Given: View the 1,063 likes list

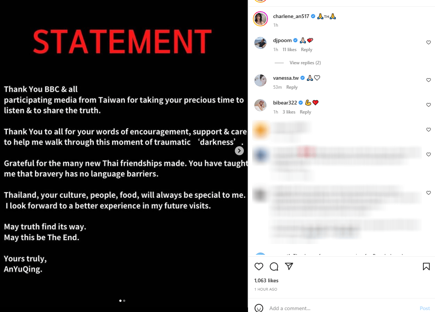Looking at the screenshot, I should (x=266, y=280).
